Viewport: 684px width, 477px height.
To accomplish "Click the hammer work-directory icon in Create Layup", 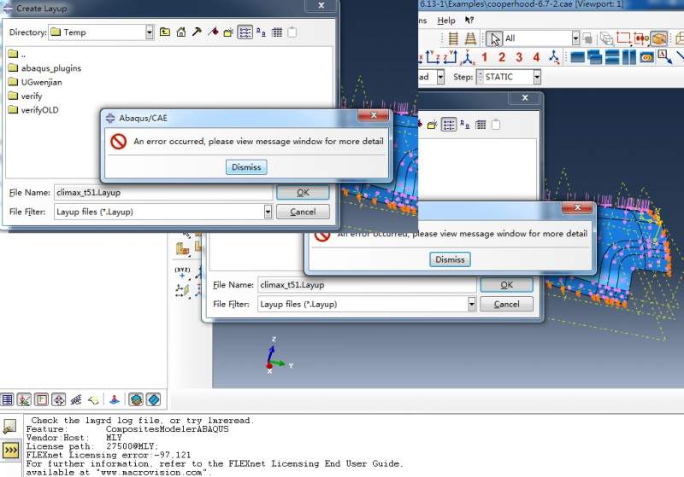I will pos(197,32).
